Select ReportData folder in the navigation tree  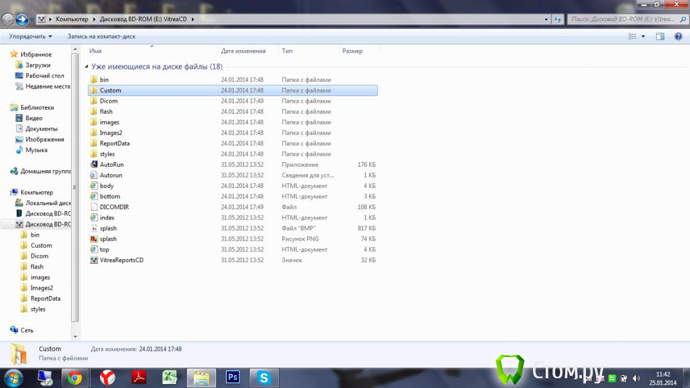(45, 298)
